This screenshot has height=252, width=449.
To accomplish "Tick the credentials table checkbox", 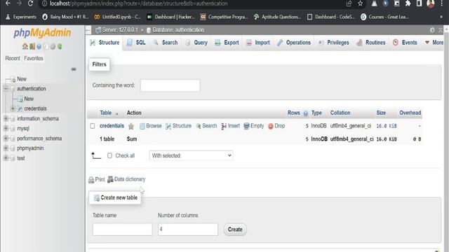I will coord(92,126).
